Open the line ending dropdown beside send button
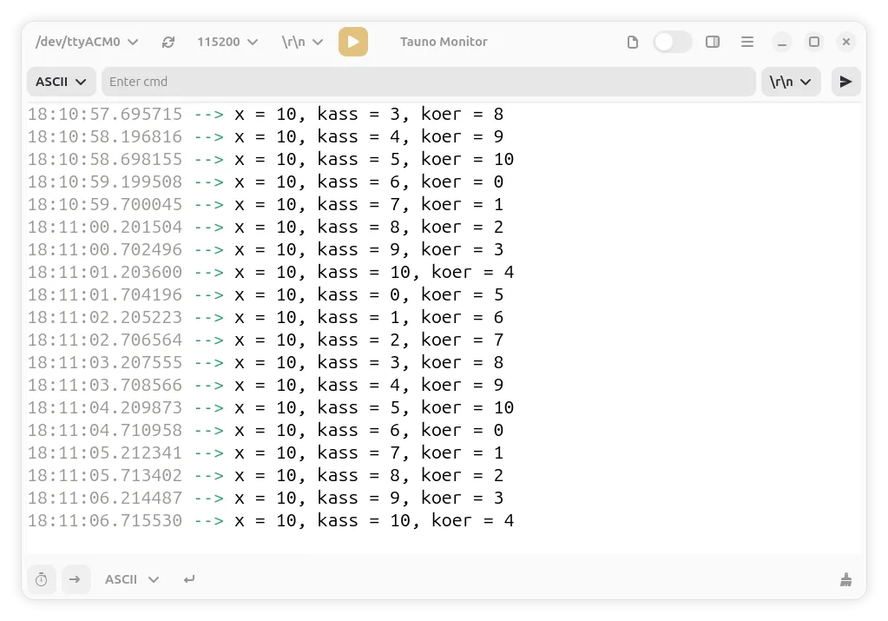Screen dimensions: 888x621 click(x=791, y=82)
